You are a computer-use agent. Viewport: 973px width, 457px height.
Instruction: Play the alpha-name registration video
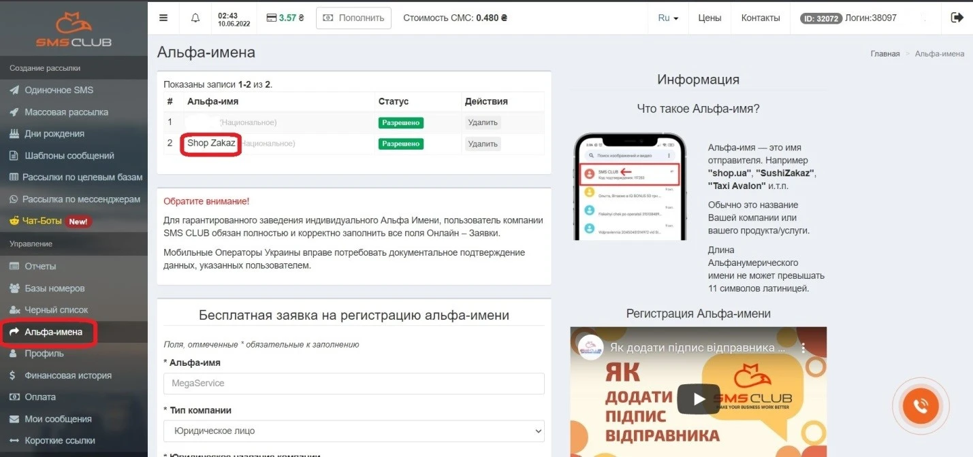coord(699,399)
